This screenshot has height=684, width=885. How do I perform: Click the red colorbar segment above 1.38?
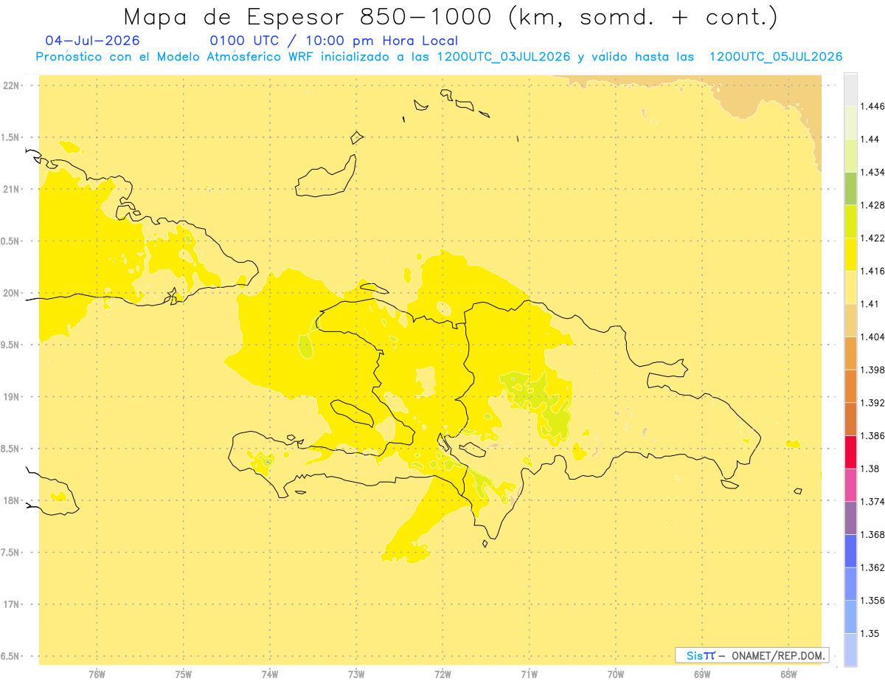pyautogui.click(x=850, y=452)
